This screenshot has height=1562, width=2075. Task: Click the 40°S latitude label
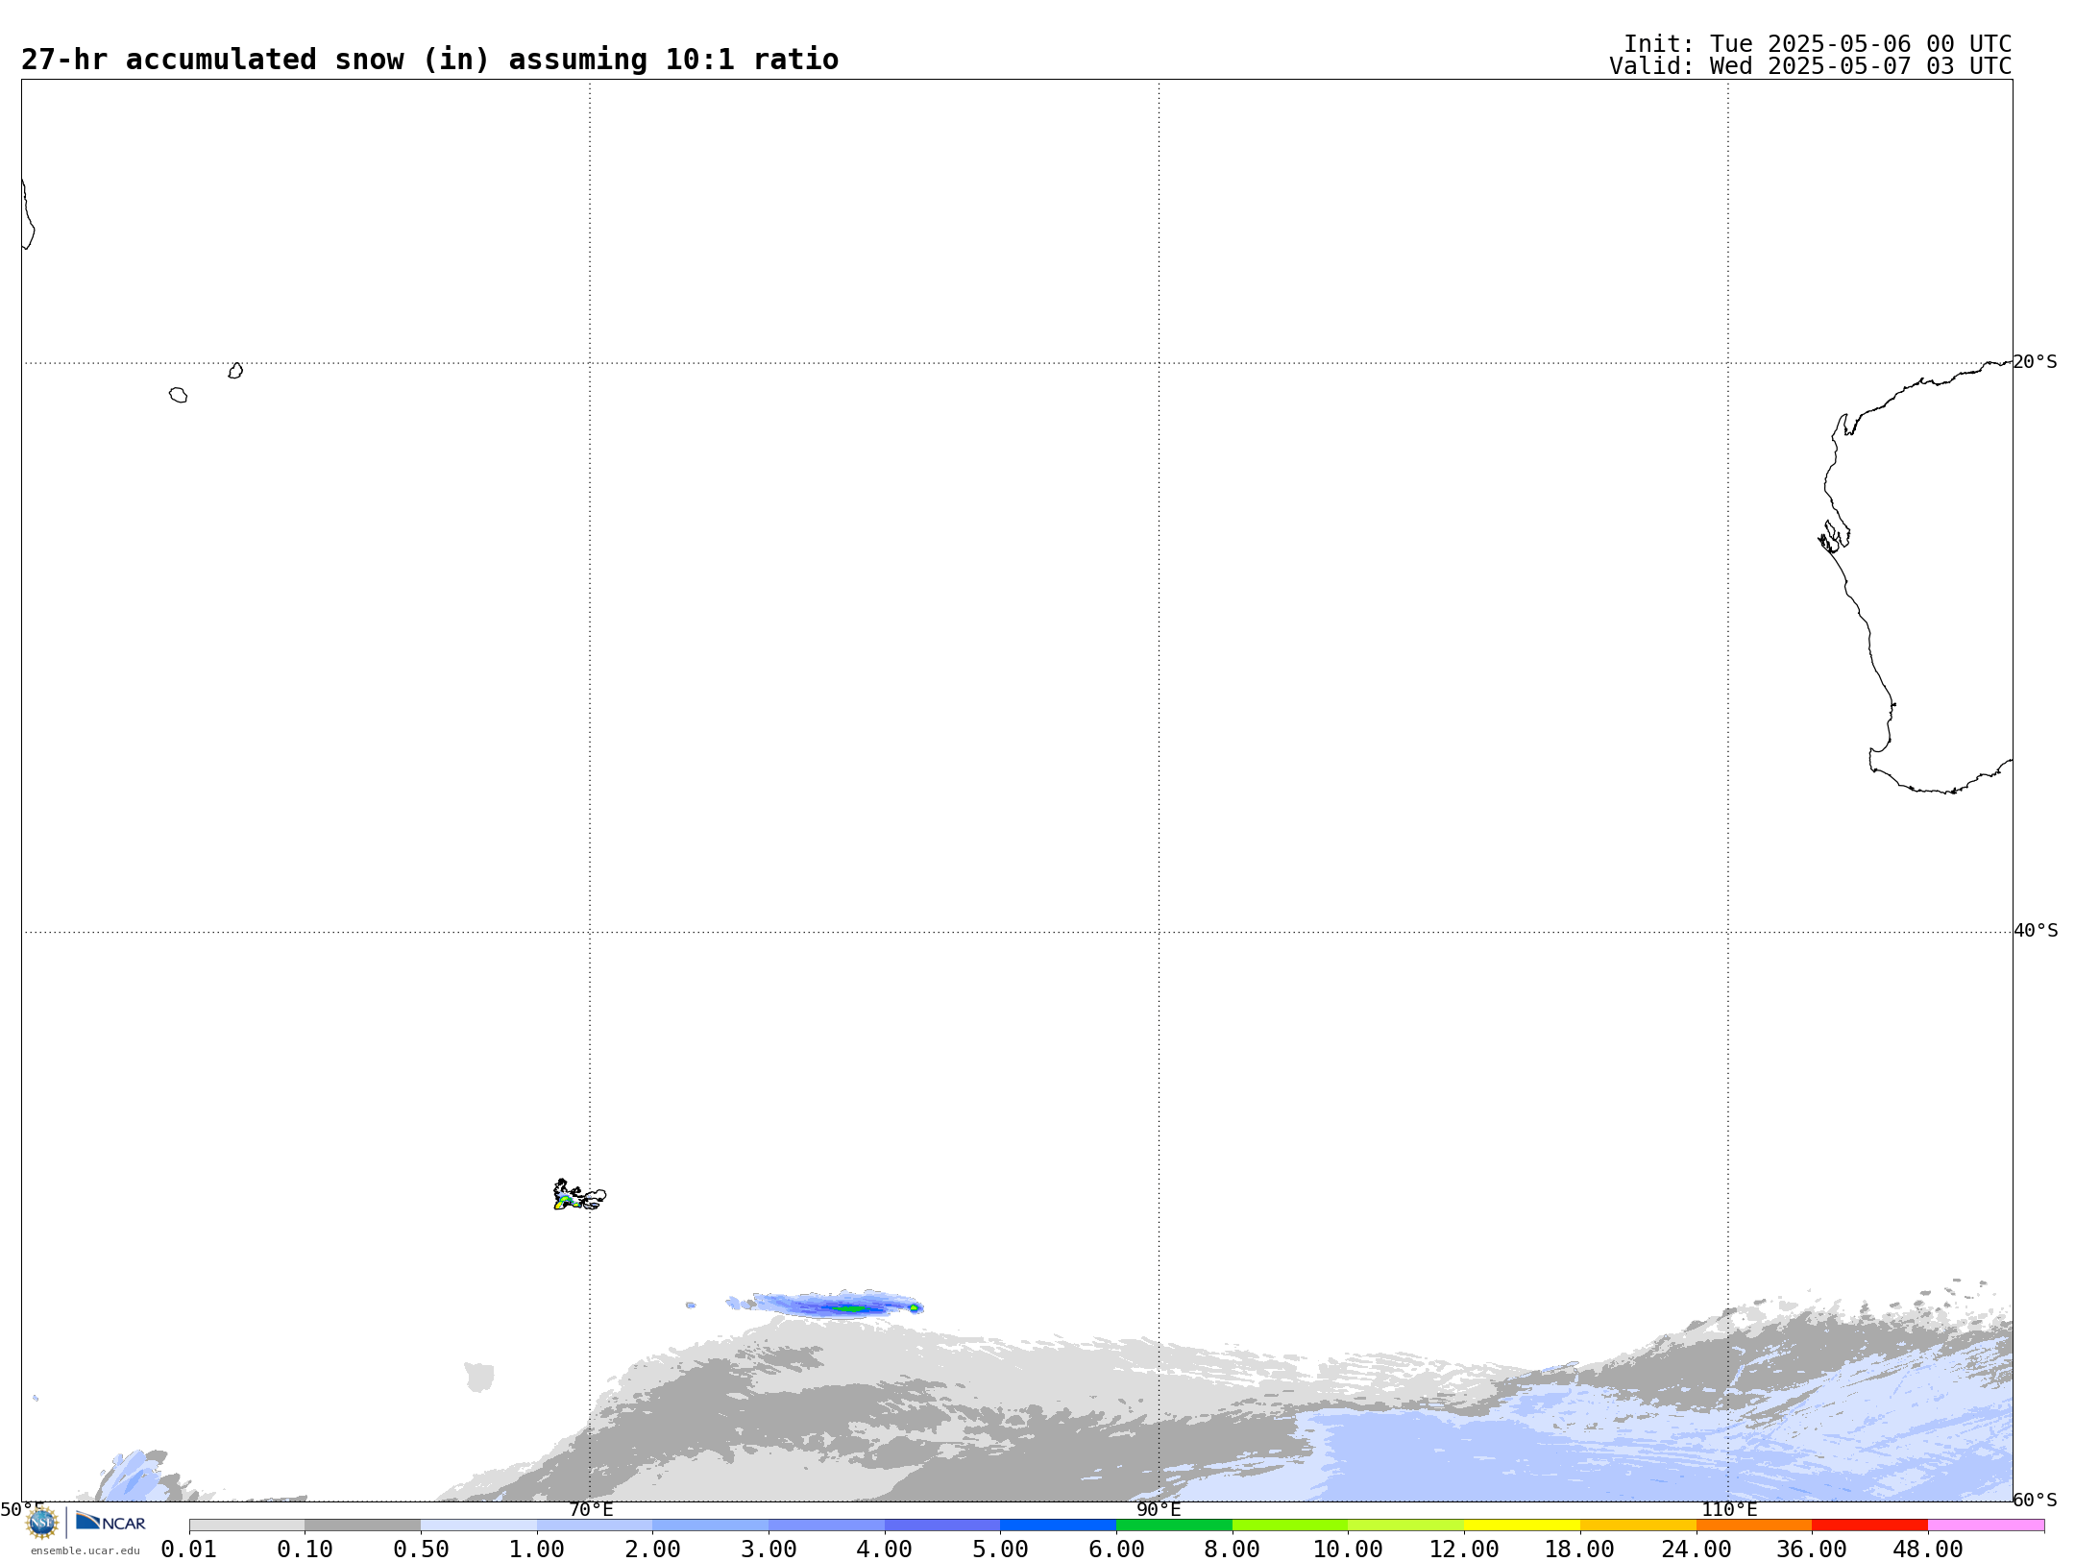pyautogui.click(x=2036, y=931)
